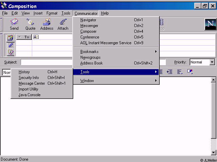The height and width of the screenshot is (162, 217).
Task: Open the Edit menu
Action: [15, 13]
